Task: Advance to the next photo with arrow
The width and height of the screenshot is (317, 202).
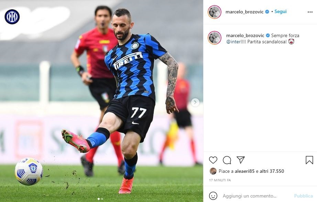Action: [195, 102]
